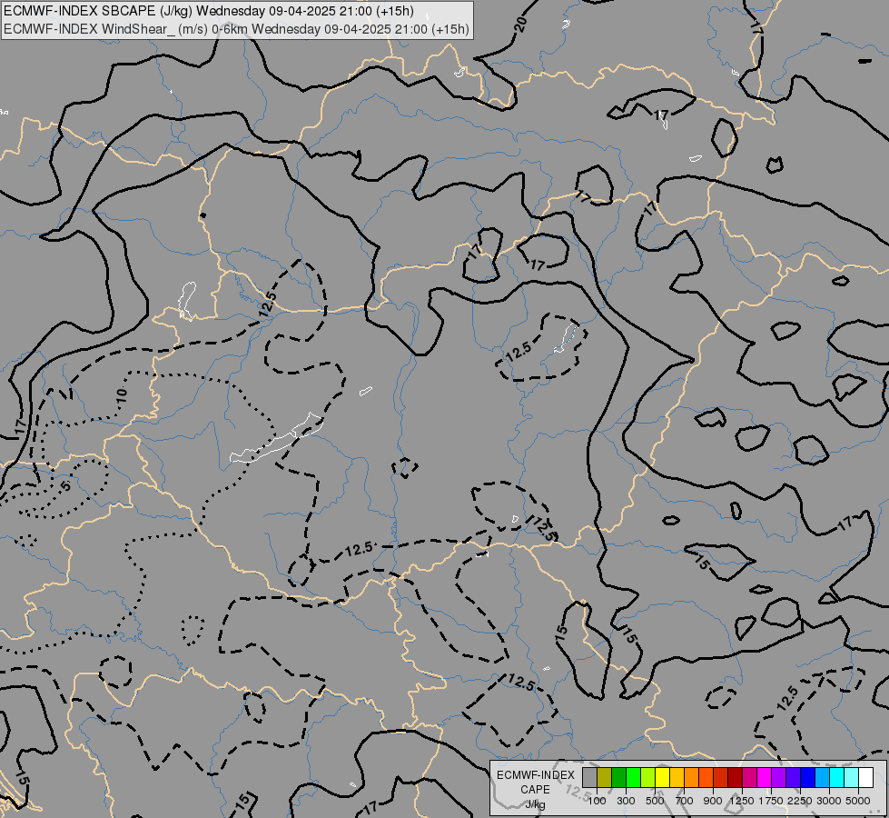Click the dotted contour label 10
The image size is (889, 818).
122,394
